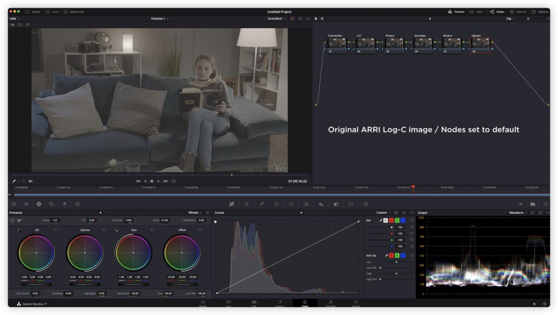This screenshot has width=558, height=315.
Task: Toggle the Y channel curve edit button
Action: click(385, 220)
